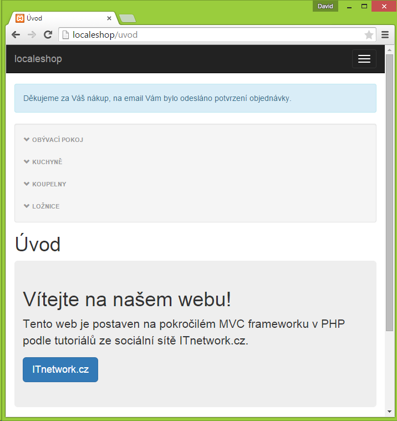Click the ITnetwork.cz button
This screenshot has width=397, height=421.
[60, 369]
